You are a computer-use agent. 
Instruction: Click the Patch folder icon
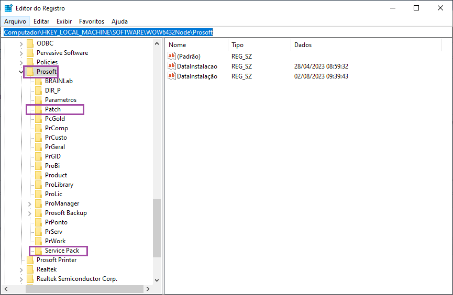coord(38,109)
